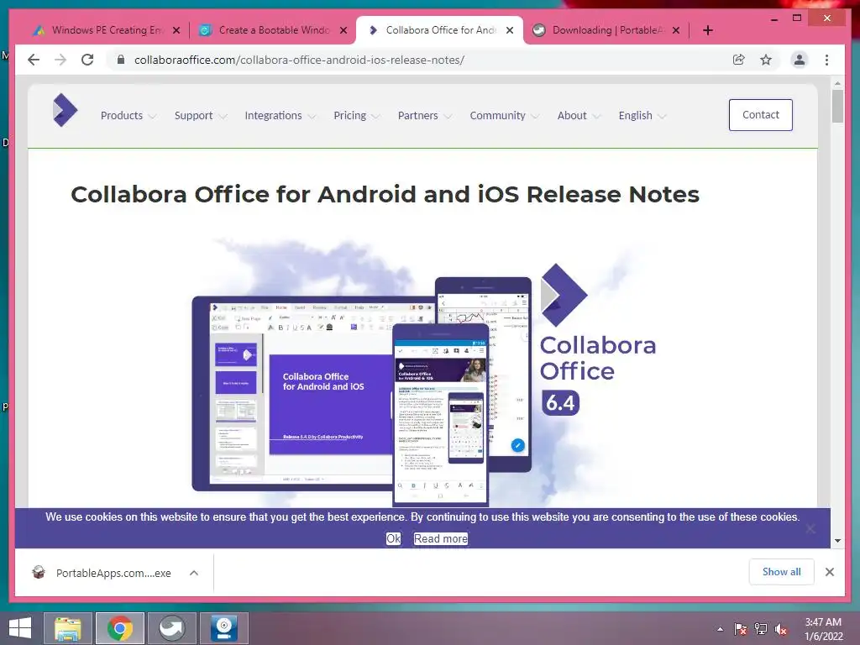Go back using browser back arrow

(x=34, y=60)
